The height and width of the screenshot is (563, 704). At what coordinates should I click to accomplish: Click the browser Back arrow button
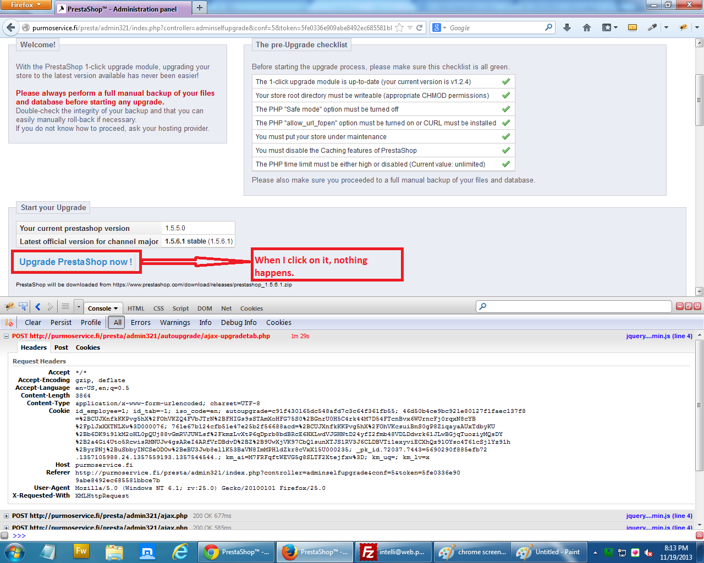(10, 27)
